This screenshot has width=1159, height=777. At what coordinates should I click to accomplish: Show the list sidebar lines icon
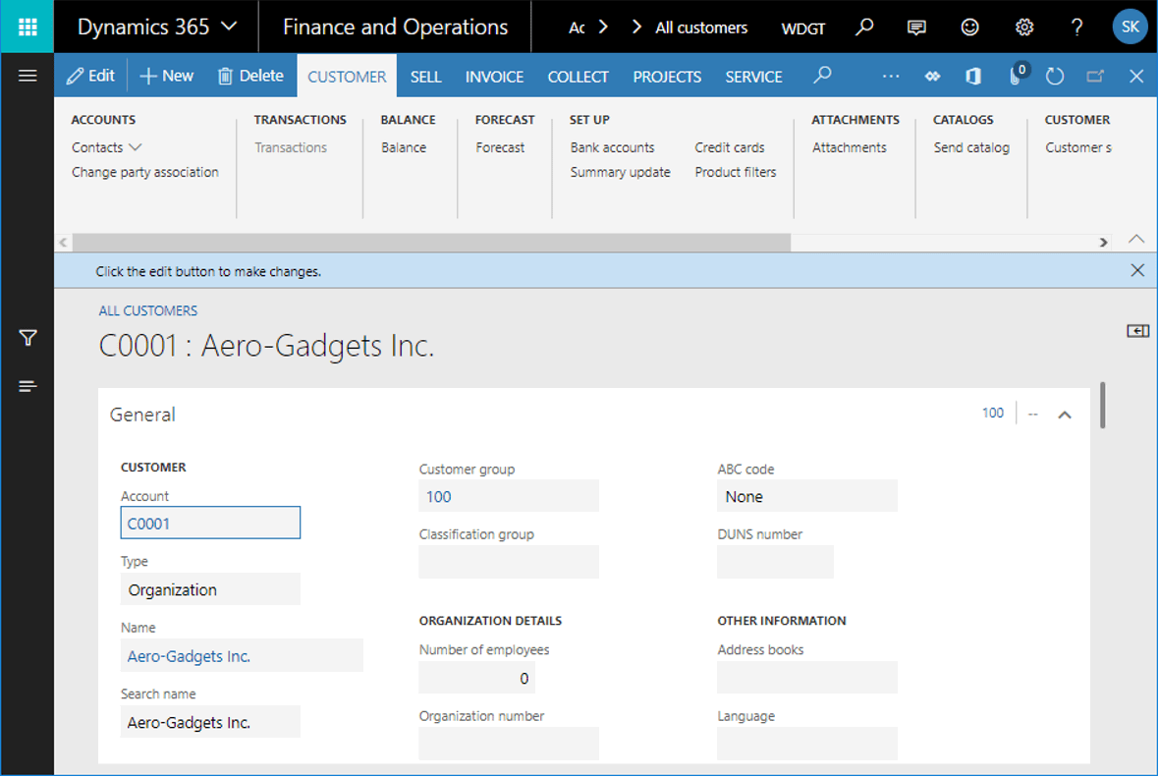click(28, 386)
